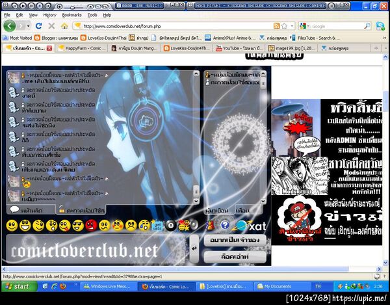Adjust the media player volume slider
The height and width of the screenshot is (305, 390).
point(72,7)
